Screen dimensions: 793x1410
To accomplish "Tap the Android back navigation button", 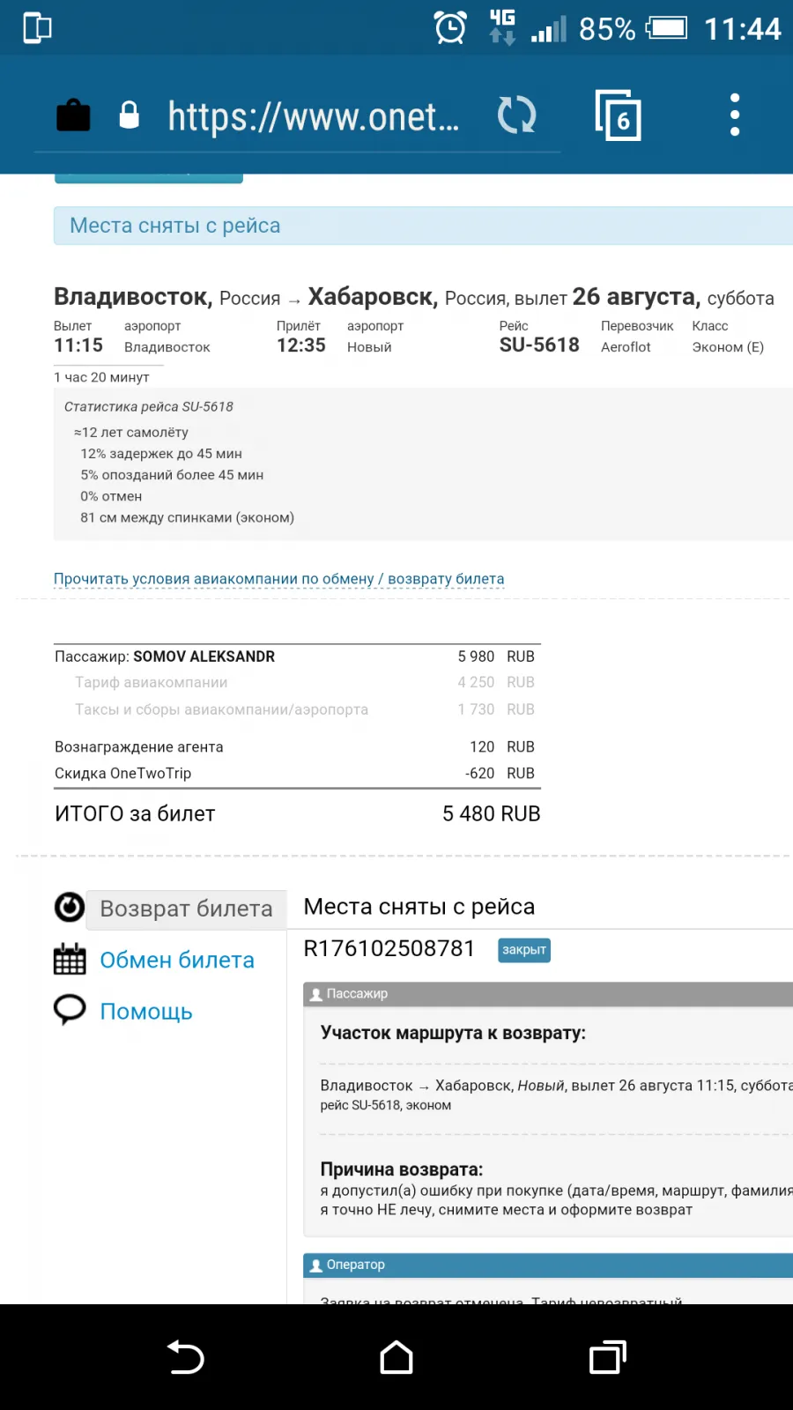I will point(186,1357).
